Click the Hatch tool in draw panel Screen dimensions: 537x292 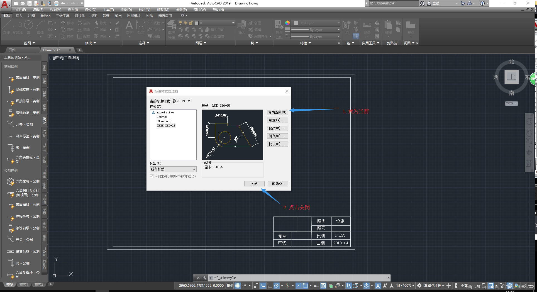(x=50, y=36)
